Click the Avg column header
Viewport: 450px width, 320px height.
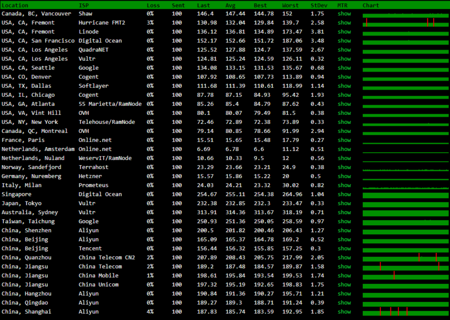[x=231, y=5]
